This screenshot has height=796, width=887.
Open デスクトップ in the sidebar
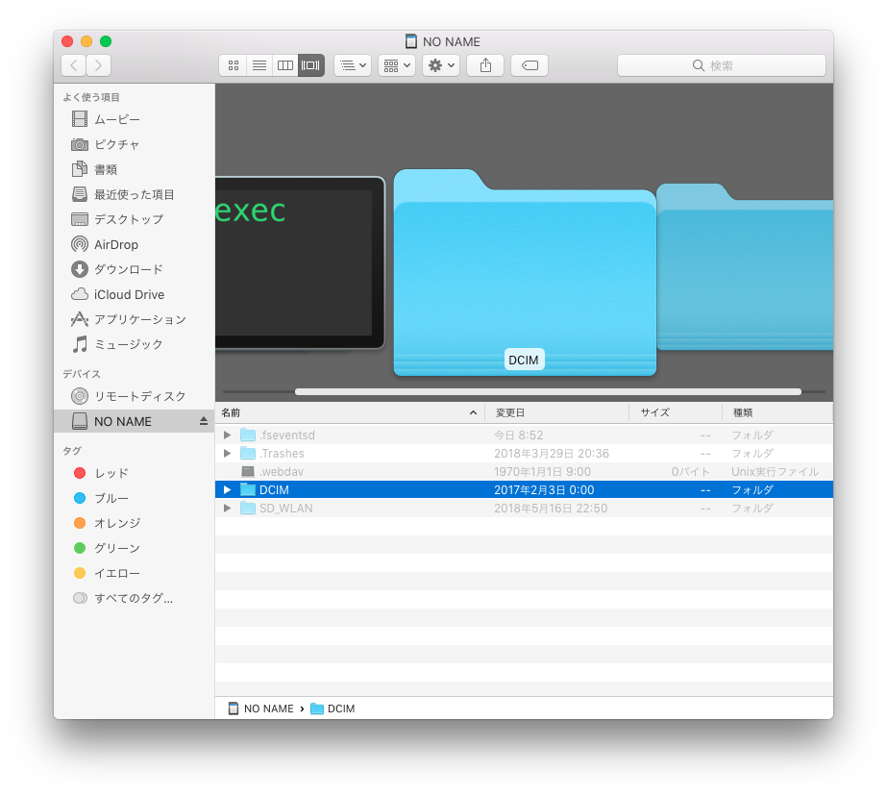pos(134,219)
